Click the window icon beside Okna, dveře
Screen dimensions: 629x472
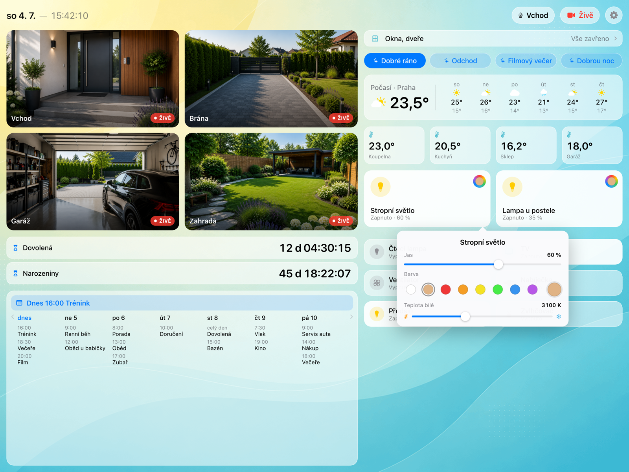coord(375,39)
